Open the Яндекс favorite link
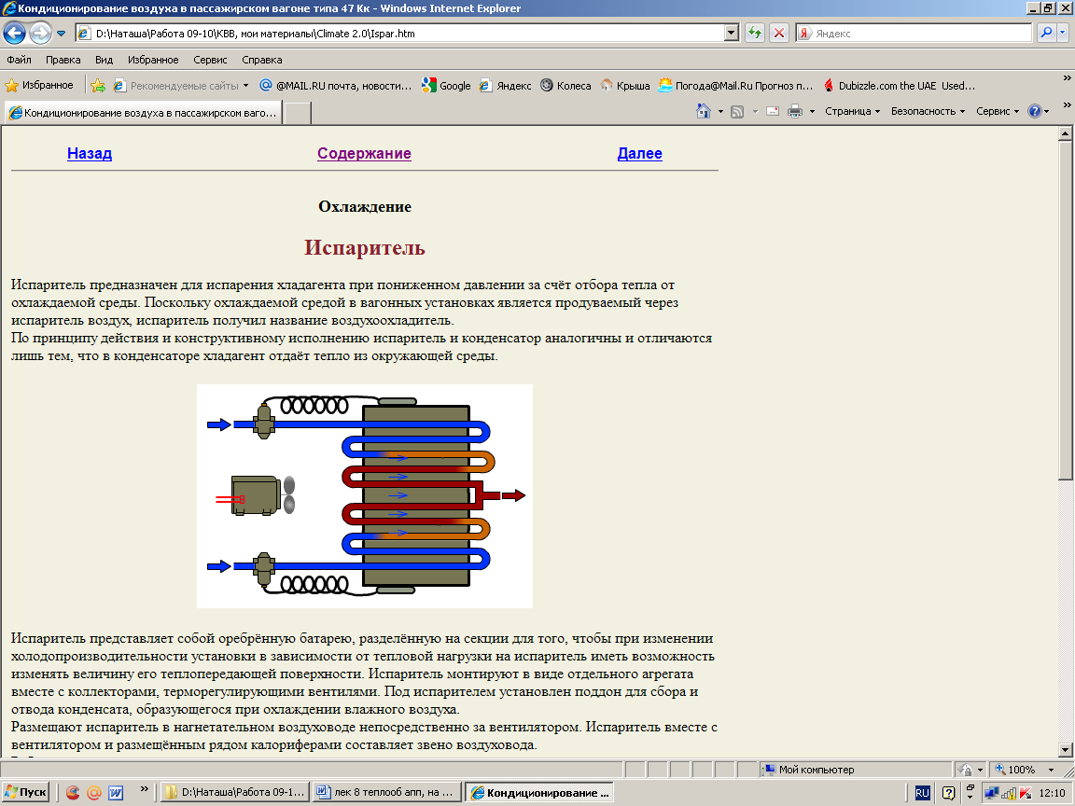The height and width of the screenshot is (806, 1075). click(505, 86)
